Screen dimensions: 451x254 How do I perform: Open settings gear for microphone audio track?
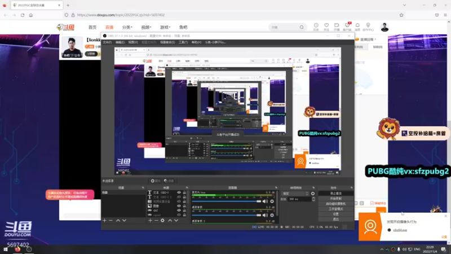click(x=272, y=202)
